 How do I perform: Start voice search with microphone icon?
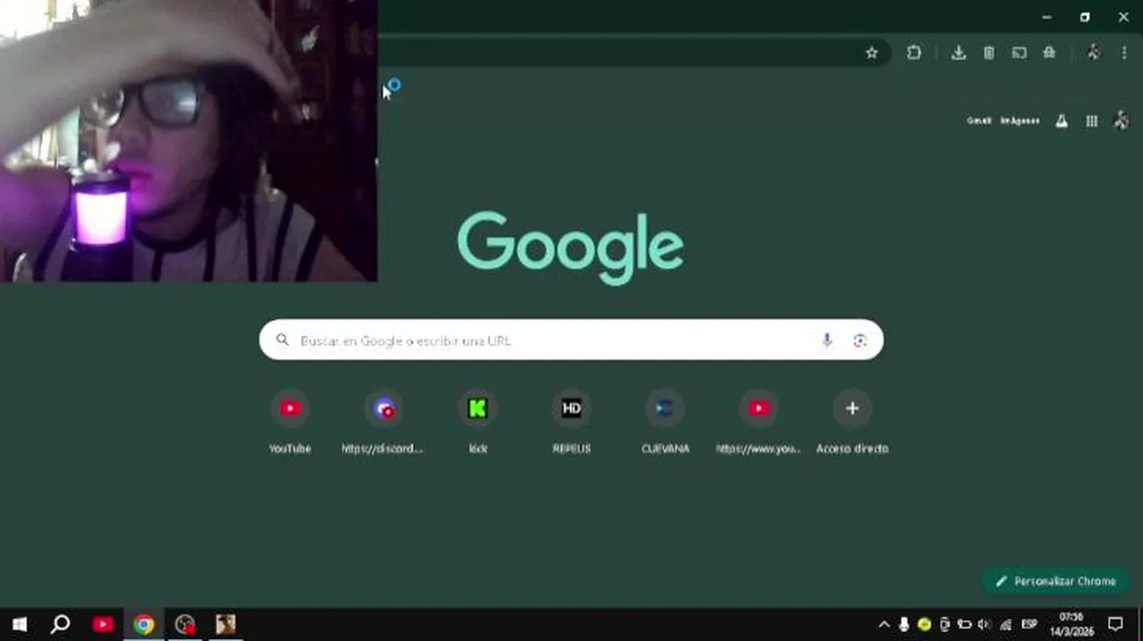pyautogui.click(x=826, y=340)
